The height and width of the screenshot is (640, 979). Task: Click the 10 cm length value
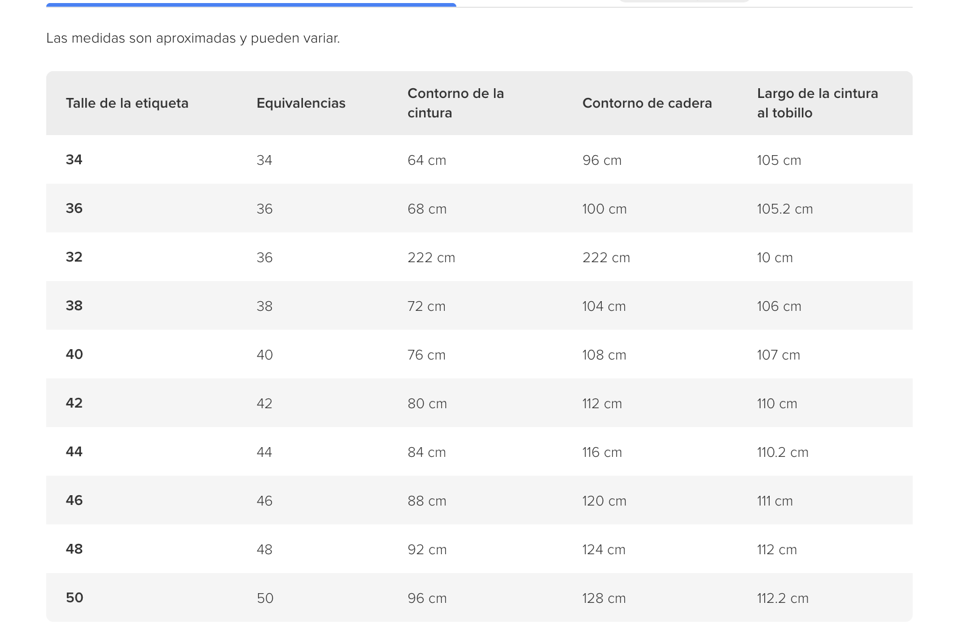pos(775,257)
